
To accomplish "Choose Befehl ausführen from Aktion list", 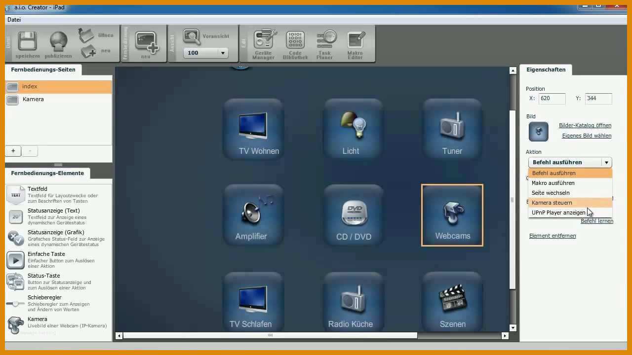I will [x=570, y=173].
